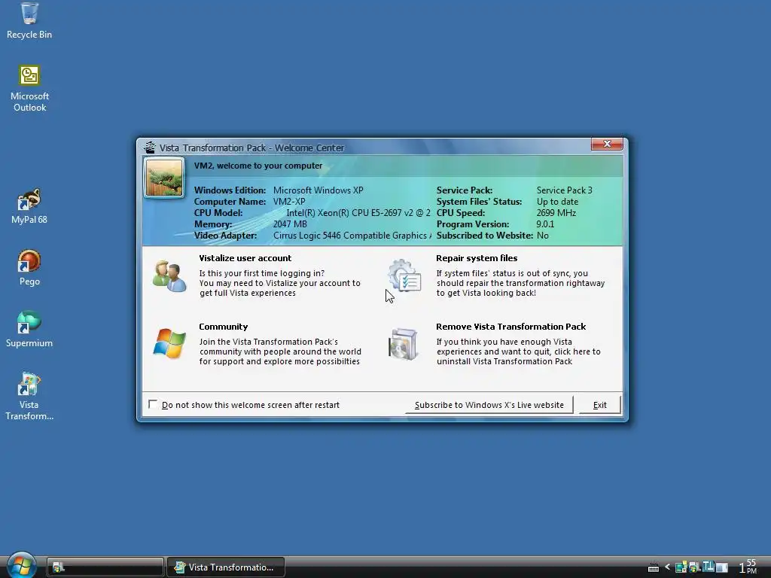Click the Up to date status value
771x578 pixels.
pos(557,202)
